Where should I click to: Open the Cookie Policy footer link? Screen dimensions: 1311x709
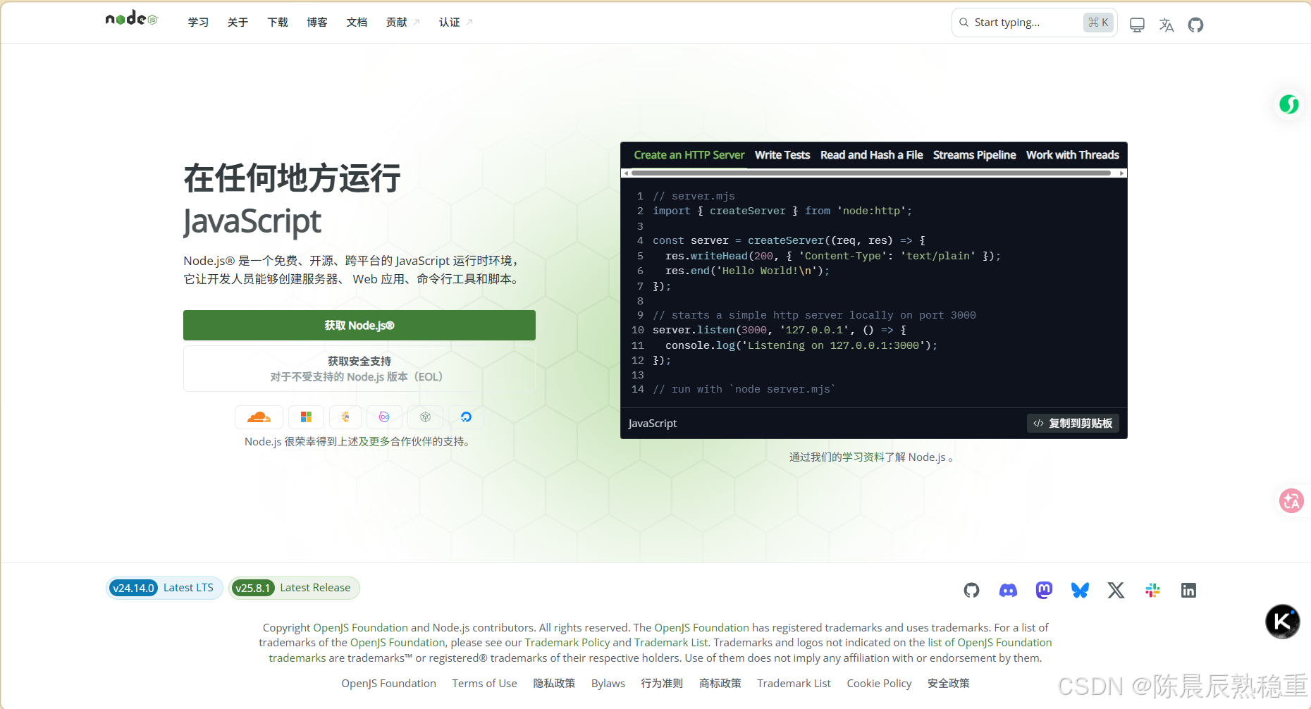tap(879, 684)
